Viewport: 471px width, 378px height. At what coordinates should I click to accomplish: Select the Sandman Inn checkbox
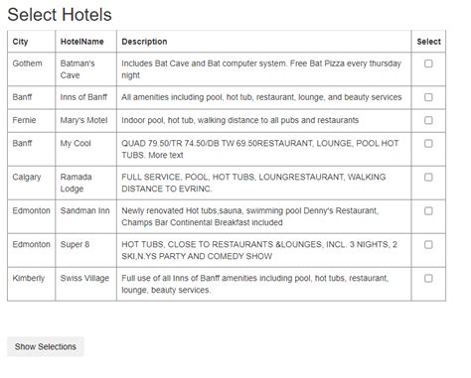pyautogui.click(x=428, y=211)
